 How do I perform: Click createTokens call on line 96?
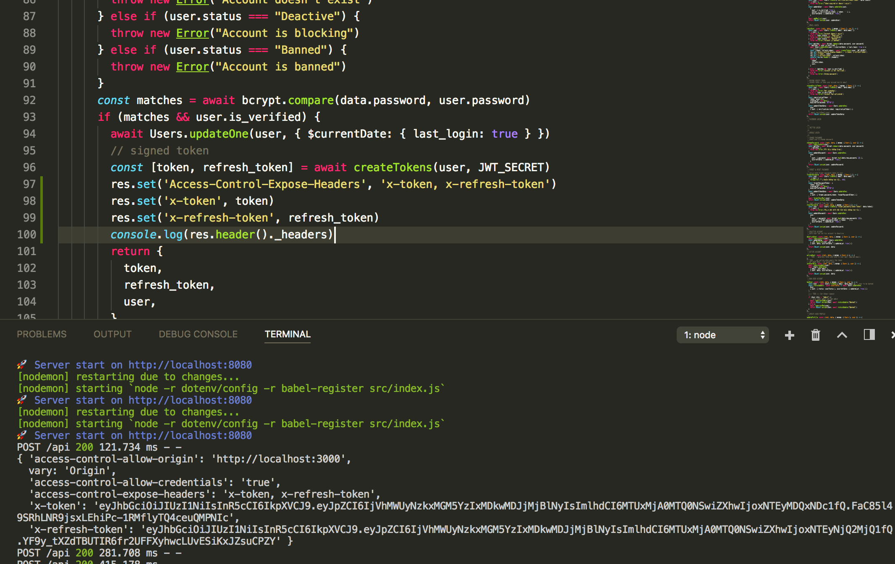[x=393, y=167]
